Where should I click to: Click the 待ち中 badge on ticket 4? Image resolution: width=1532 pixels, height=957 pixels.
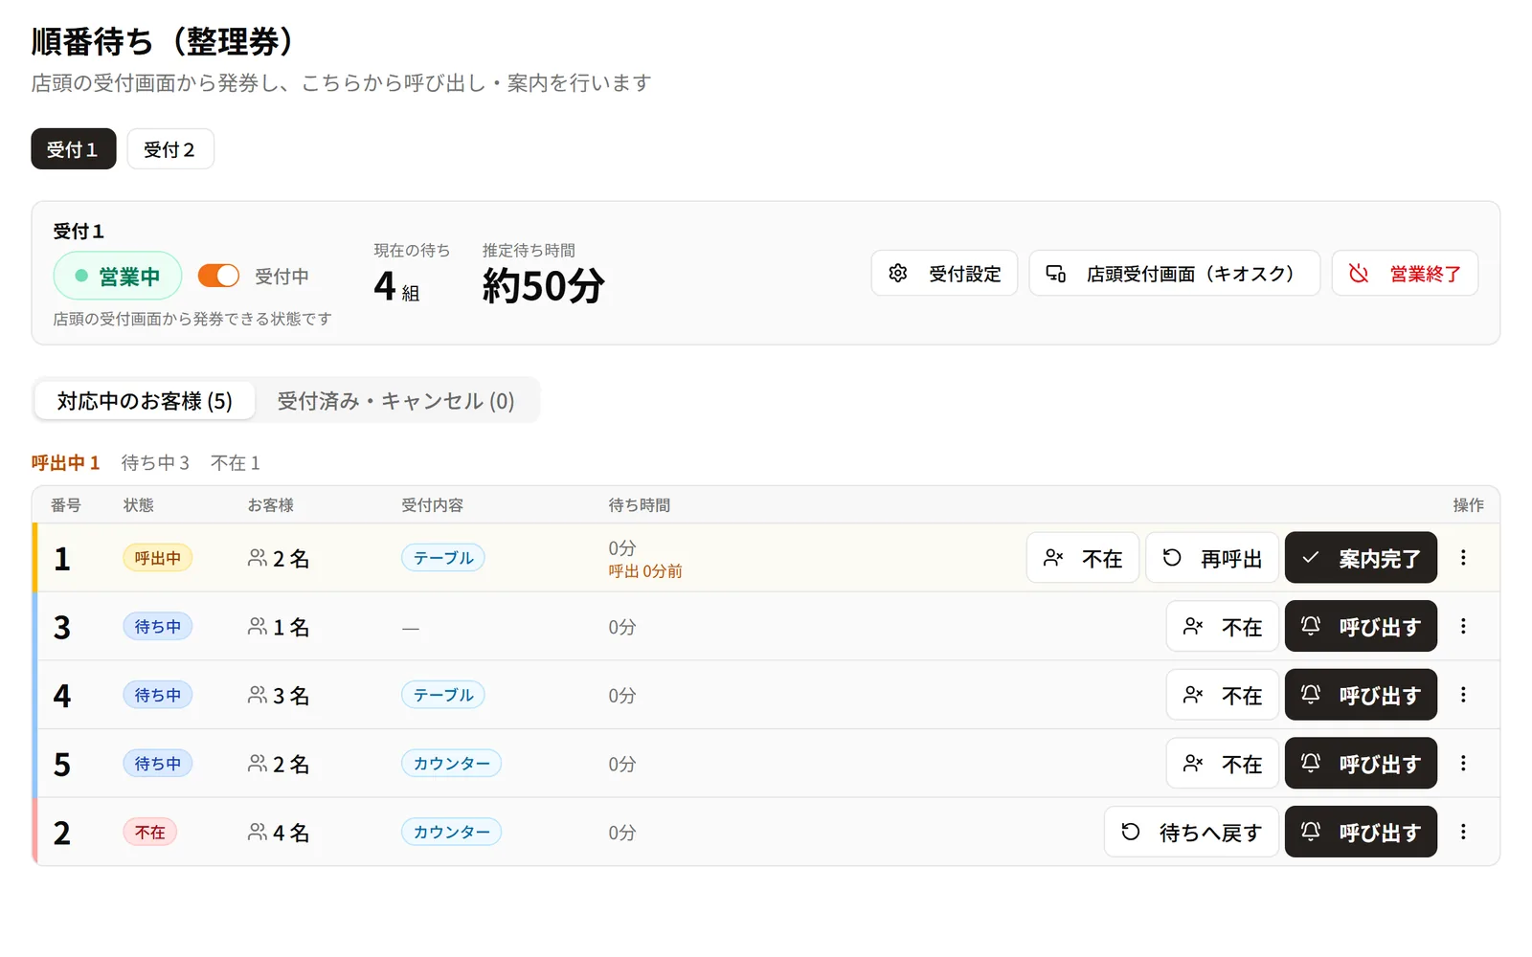point(158,696)
